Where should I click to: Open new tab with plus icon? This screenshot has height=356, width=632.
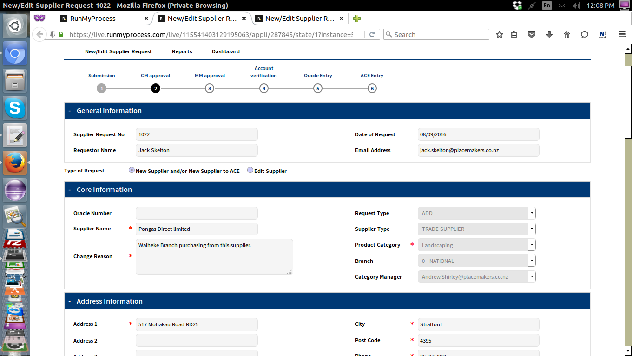point(356,19)
